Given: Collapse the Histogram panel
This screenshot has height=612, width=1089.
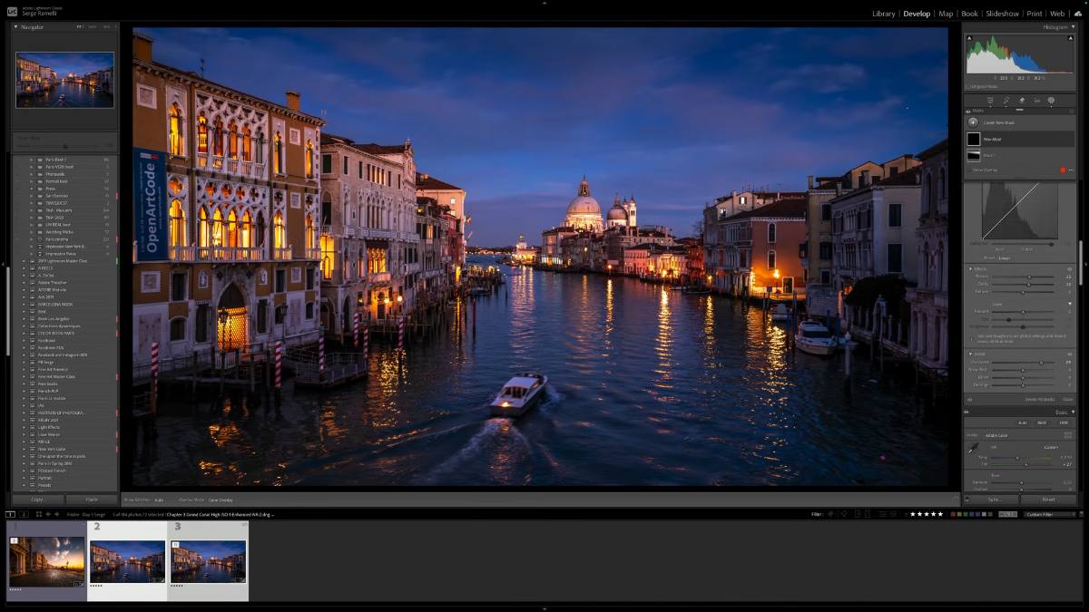Looking at the screenshot, I should tap(1073, 27).
